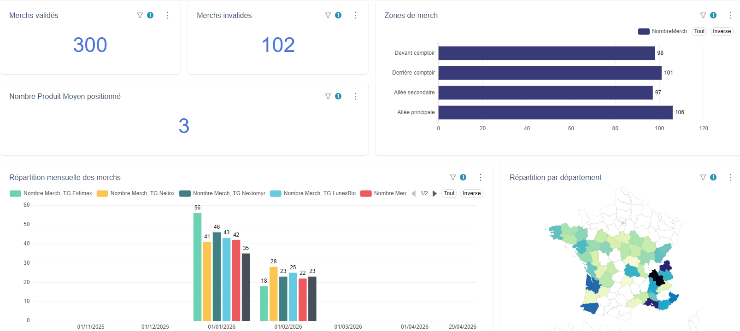The width and height of the screenshot is (740, 331).
Task: Click Tout button in Zones de merch legend
Action: pos(699,31)
